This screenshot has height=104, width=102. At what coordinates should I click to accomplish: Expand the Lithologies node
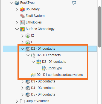[x=17, y=23]
